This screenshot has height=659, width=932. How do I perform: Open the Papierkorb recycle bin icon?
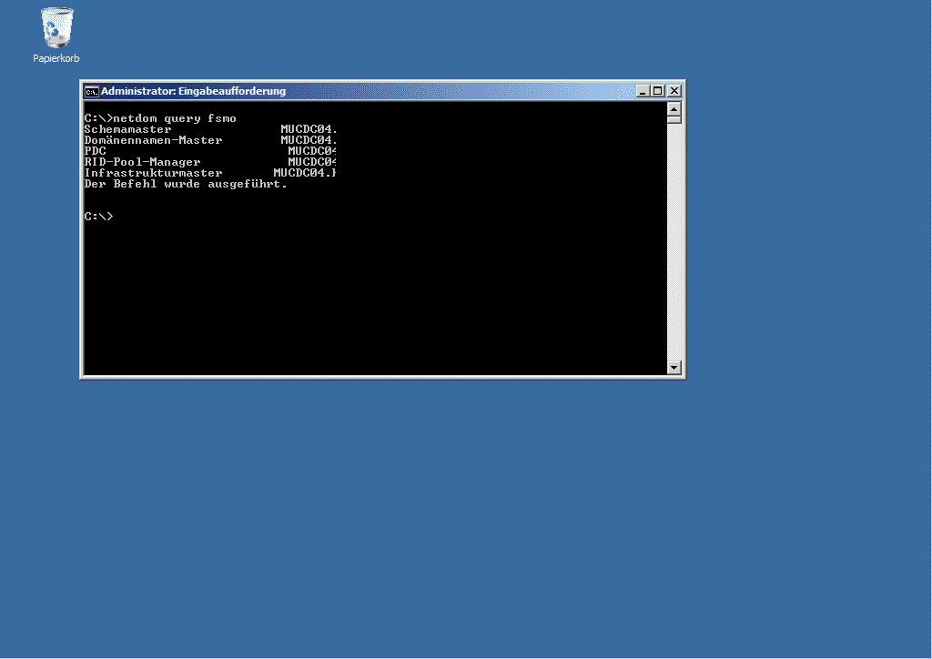[x=56, y=28]
